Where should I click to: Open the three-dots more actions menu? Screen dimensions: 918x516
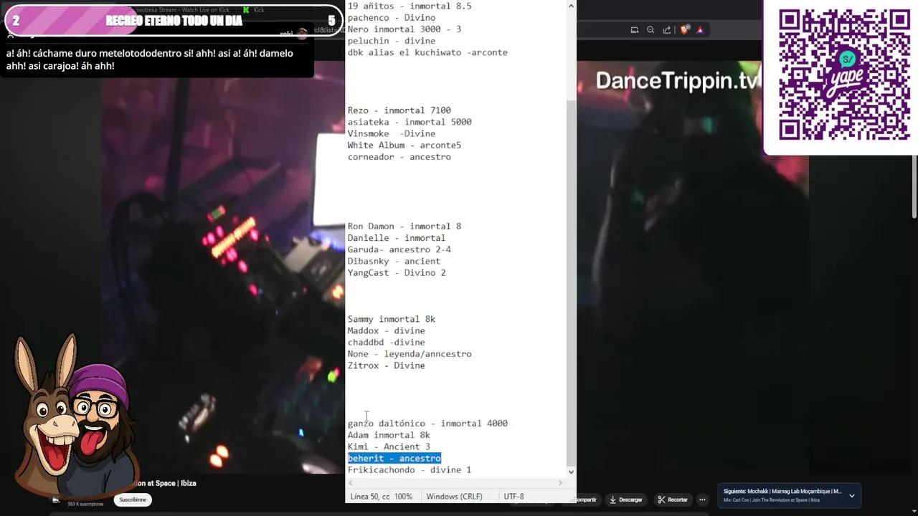(x=703, y=500)
